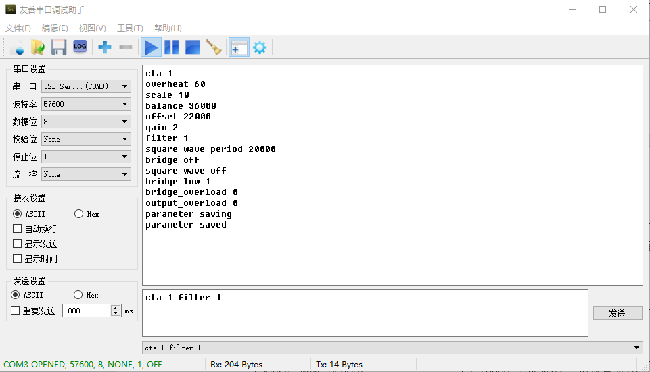Pause the serial communication
Viewport: 650px width, 372px height.
(x=172, y=47)
